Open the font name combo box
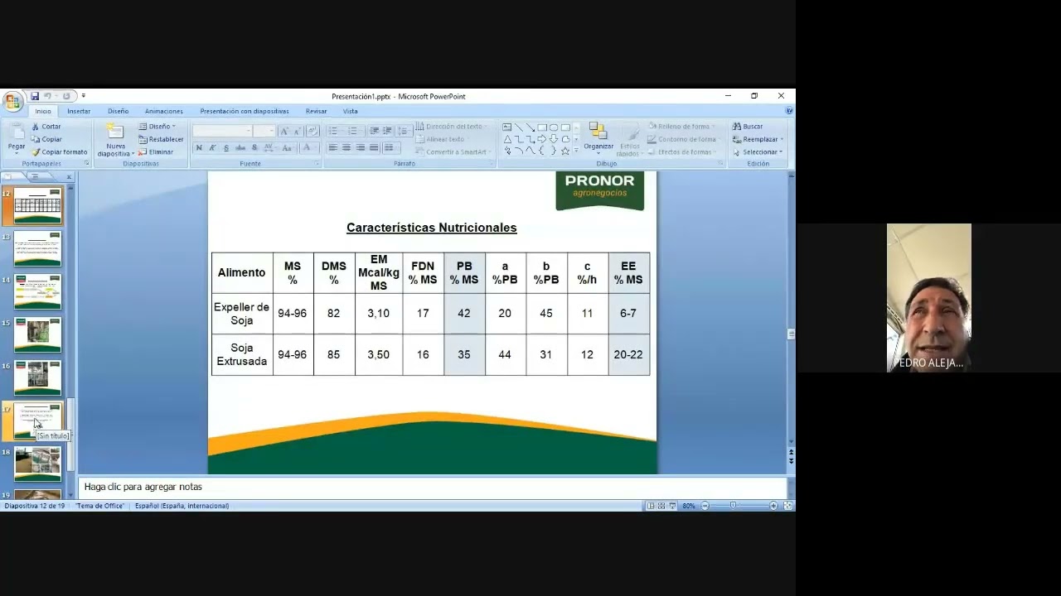Screen dimensions: 1061x596 pos(222,132)
